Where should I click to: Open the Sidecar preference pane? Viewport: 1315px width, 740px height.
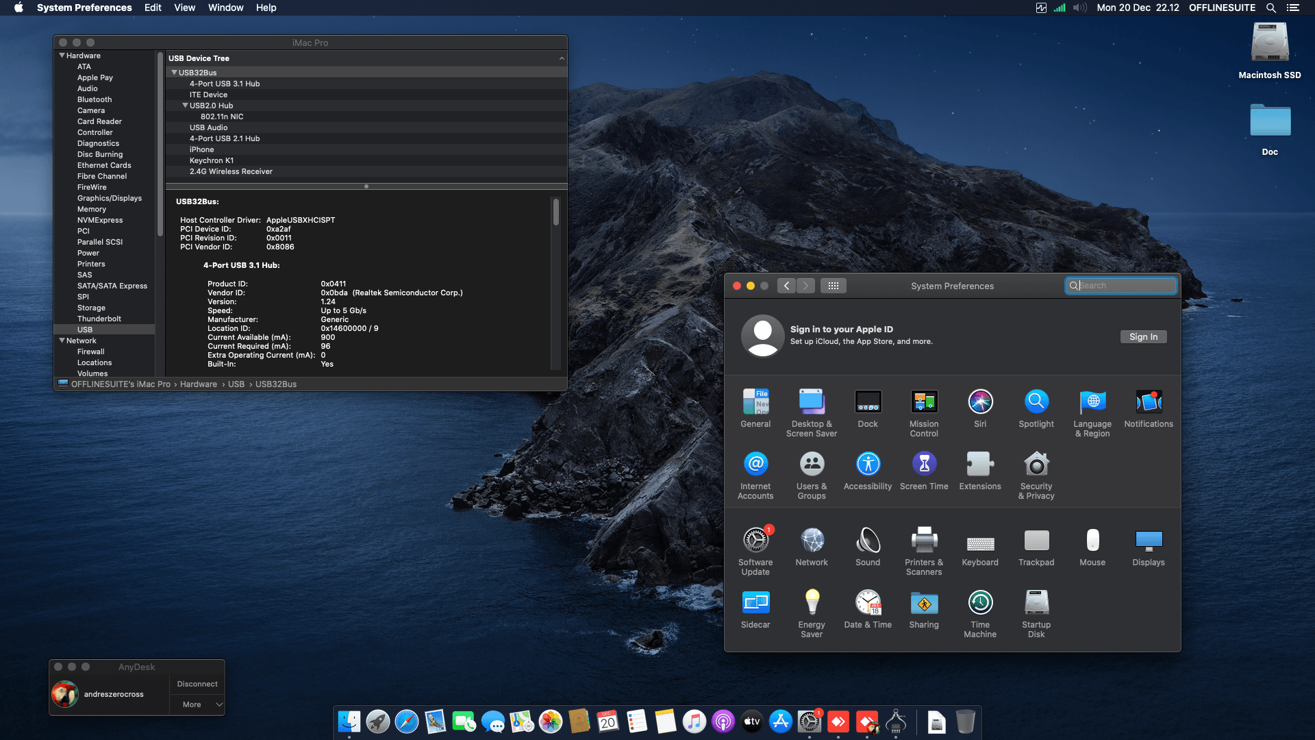755,603
